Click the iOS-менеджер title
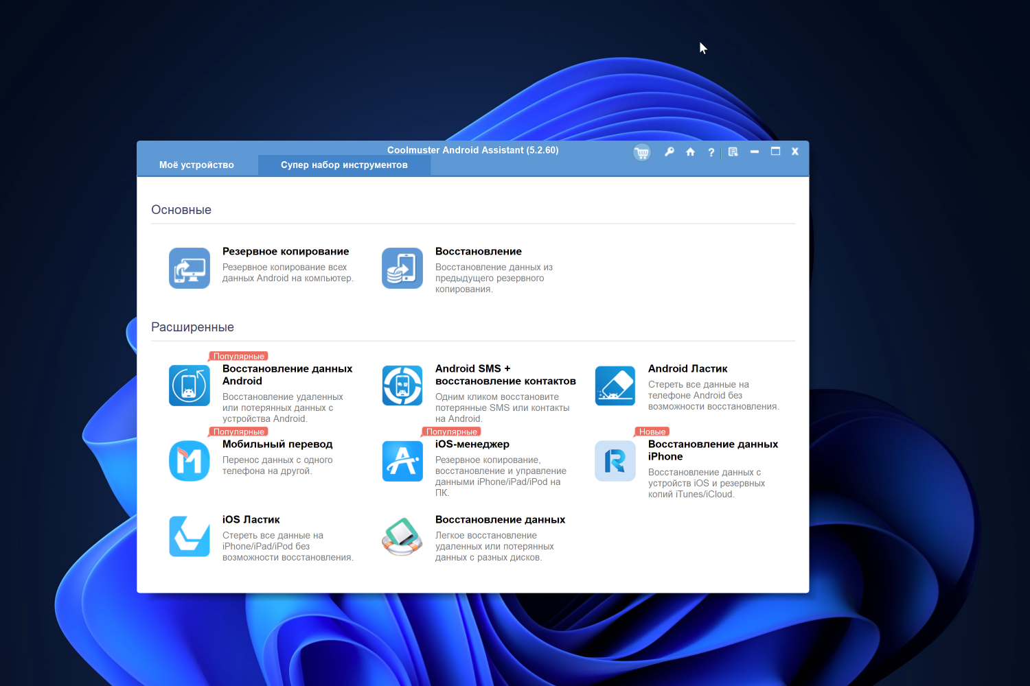 click(x=472, y=444)
